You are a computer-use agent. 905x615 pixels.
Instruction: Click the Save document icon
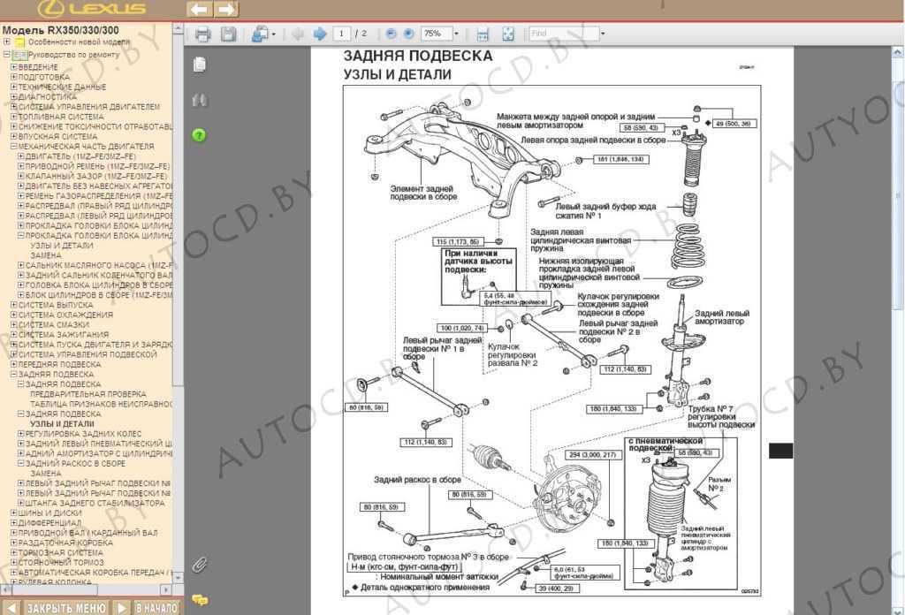pos(228,34)
